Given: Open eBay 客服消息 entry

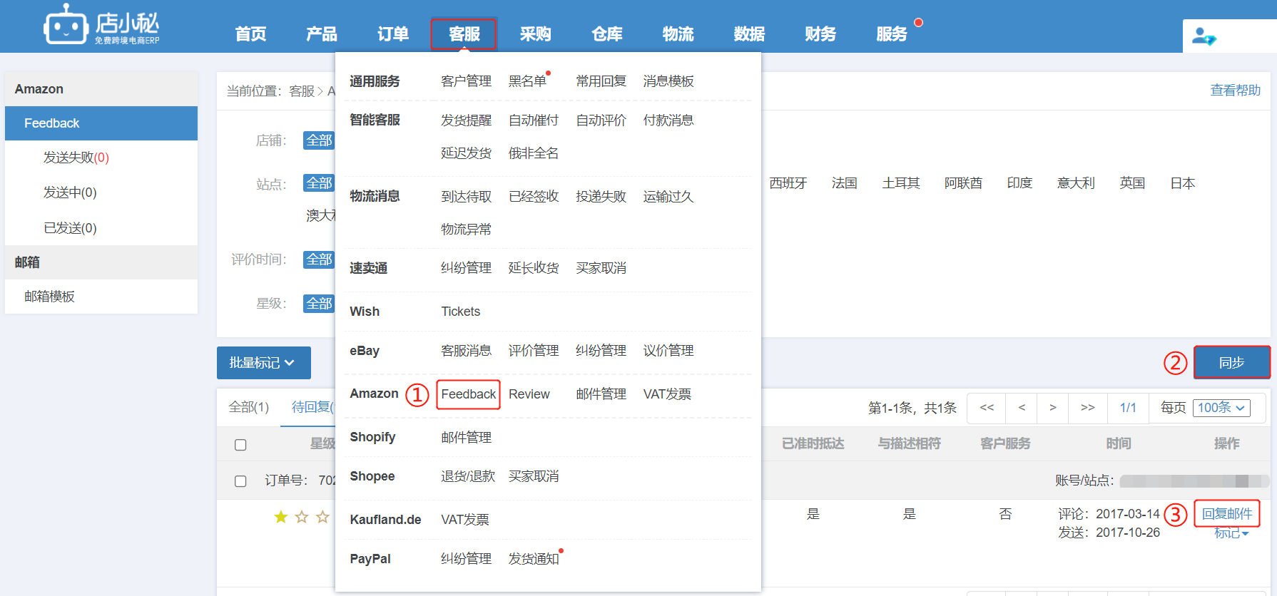Looking at the screenshot, I should [x=467, y=351].
